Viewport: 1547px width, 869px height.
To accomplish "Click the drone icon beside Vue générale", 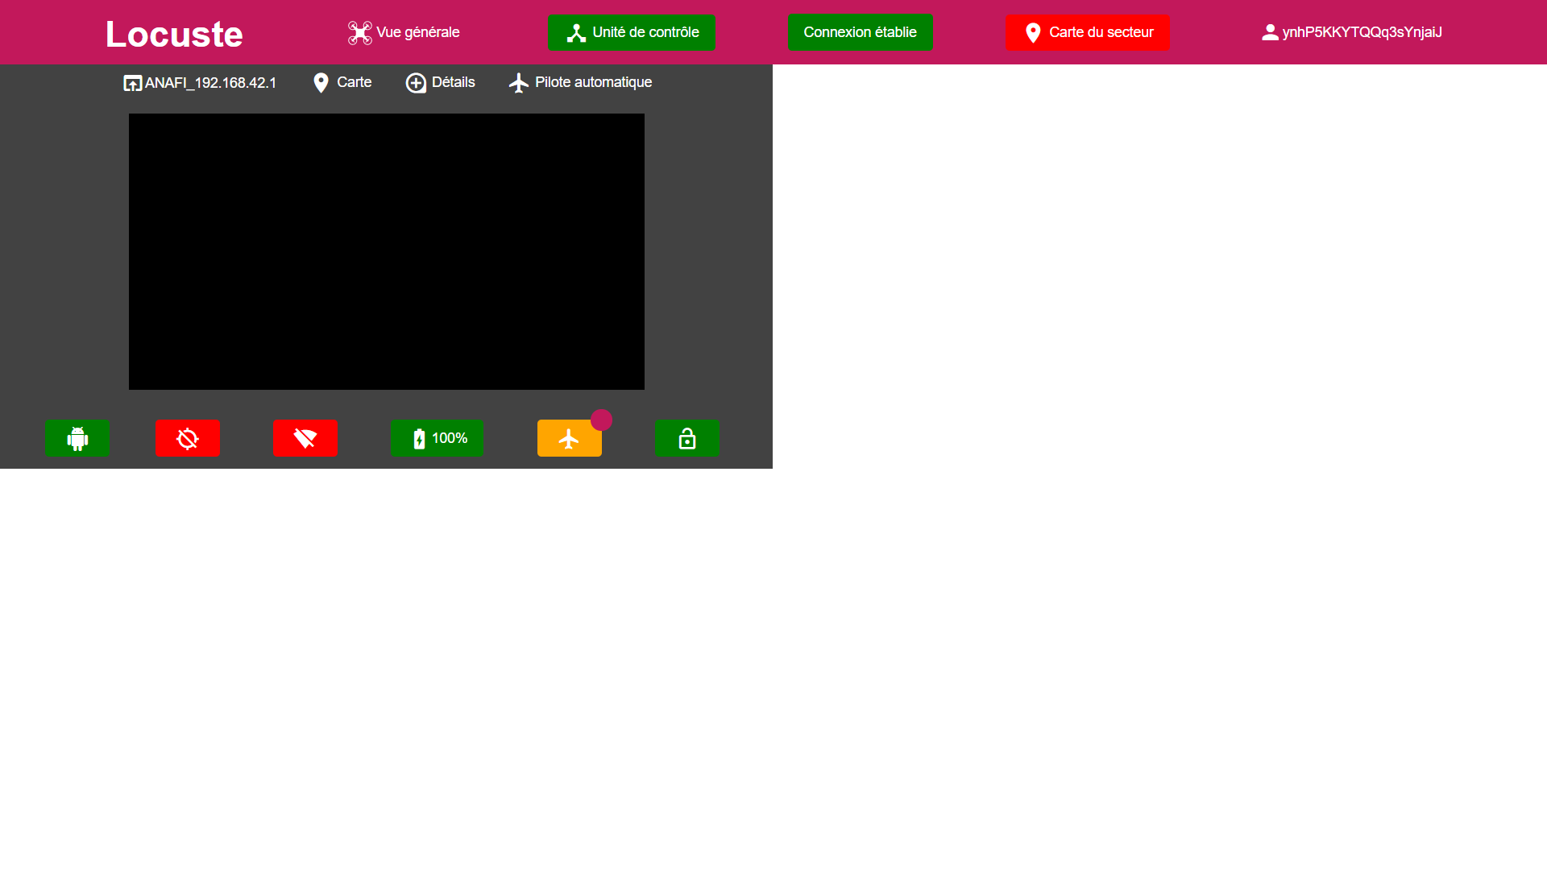I will 359,32.
